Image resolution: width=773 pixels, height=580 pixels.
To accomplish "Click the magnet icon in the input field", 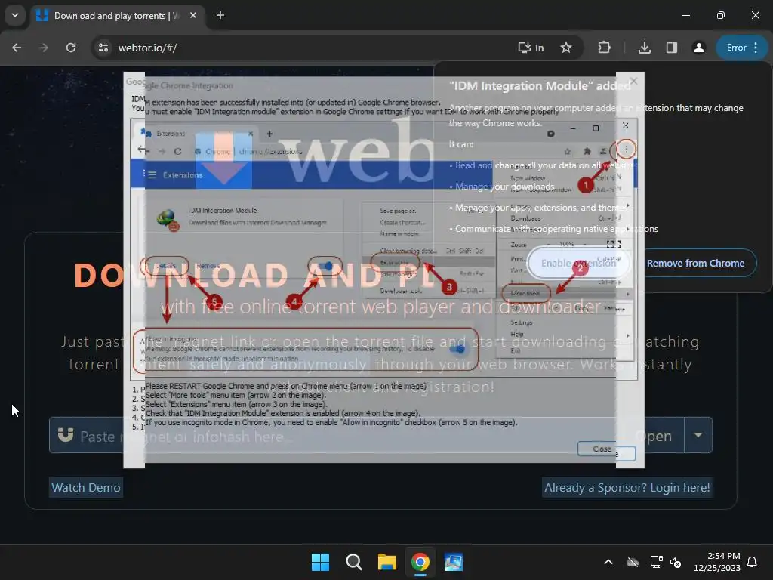I will 66,435.
